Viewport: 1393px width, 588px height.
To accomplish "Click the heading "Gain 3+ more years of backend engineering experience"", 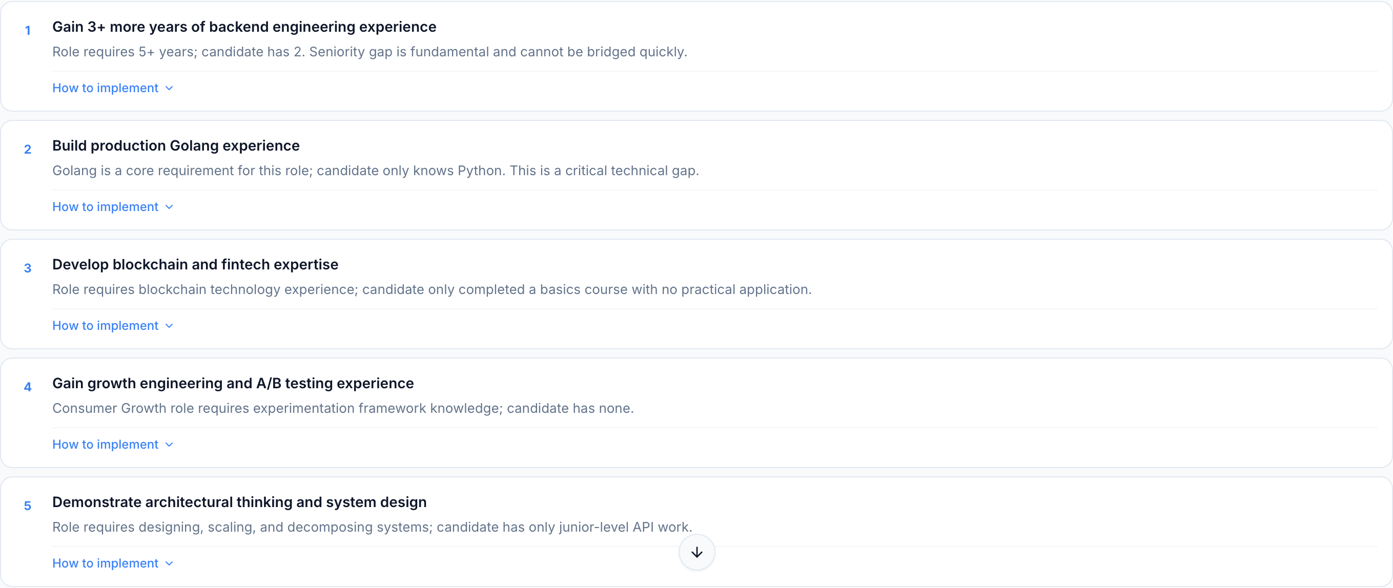I will [244, 27].
